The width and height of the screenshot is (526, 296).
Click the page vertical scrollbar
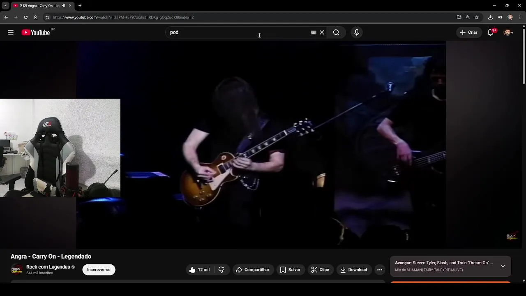(x=524, y=55)
